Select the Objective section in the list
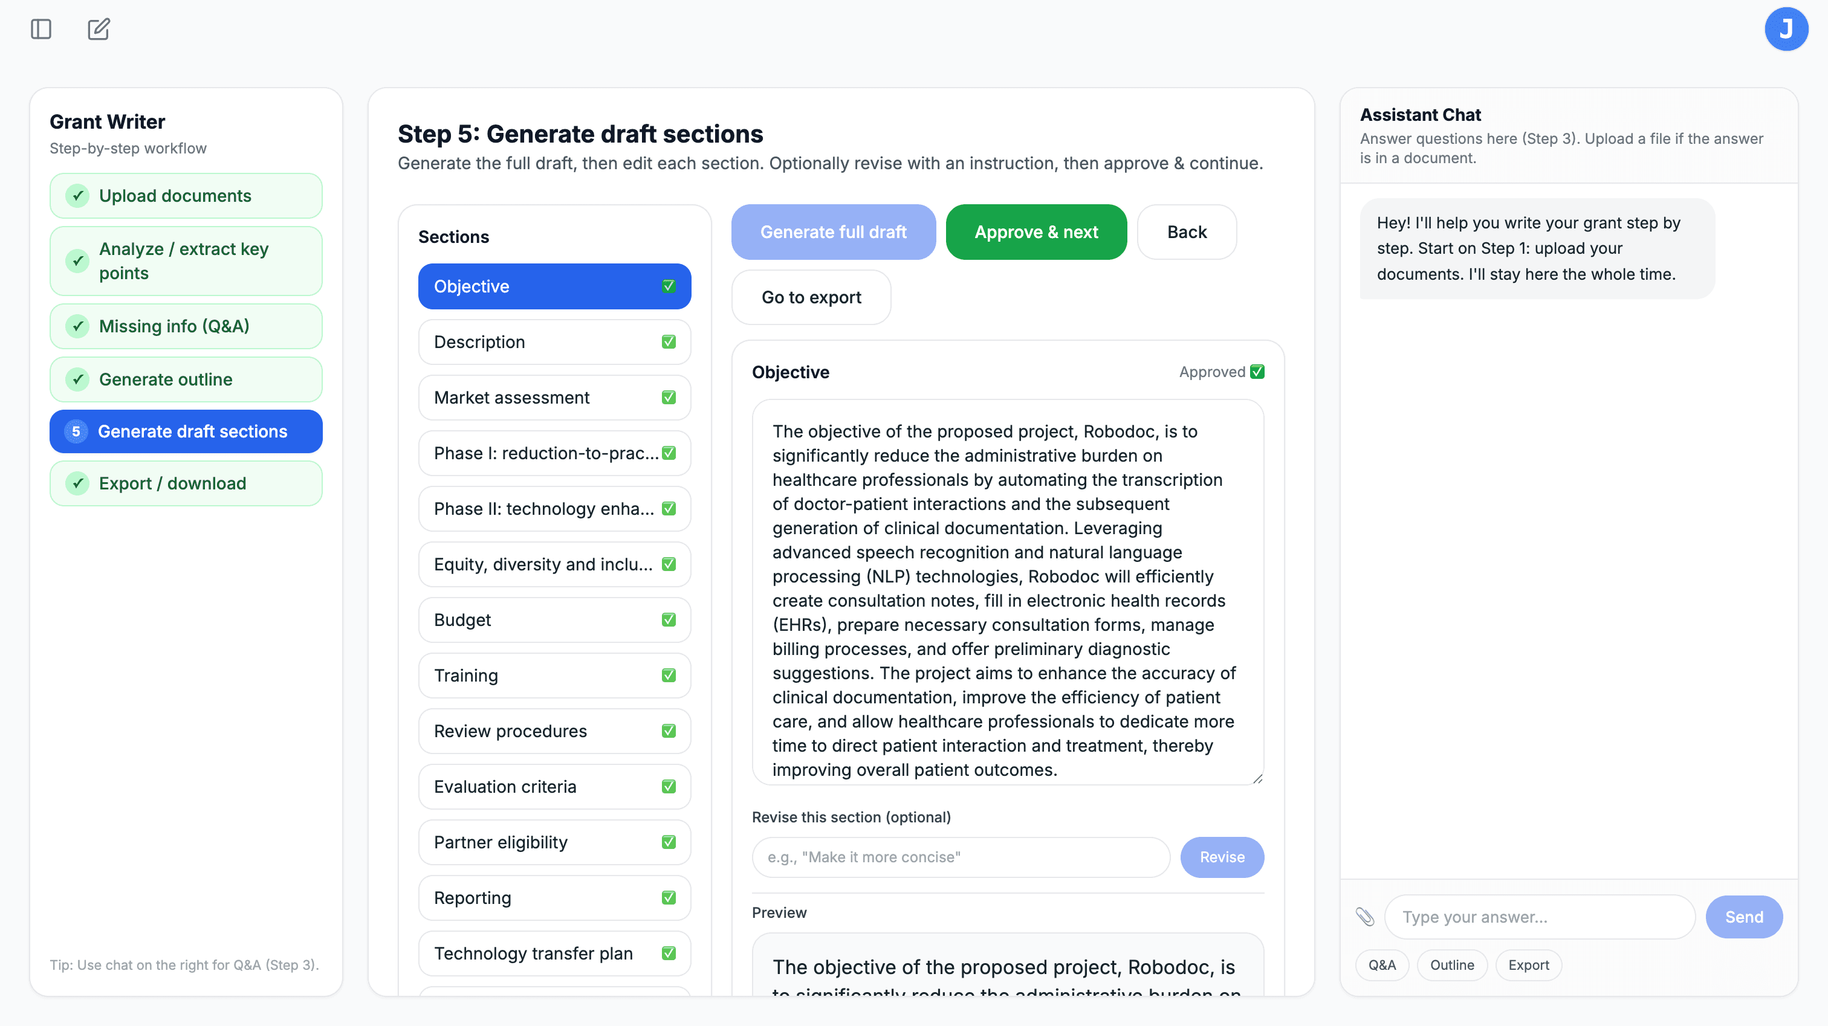The height and width of the screenshot is (1026, 1828). [554, 286]
